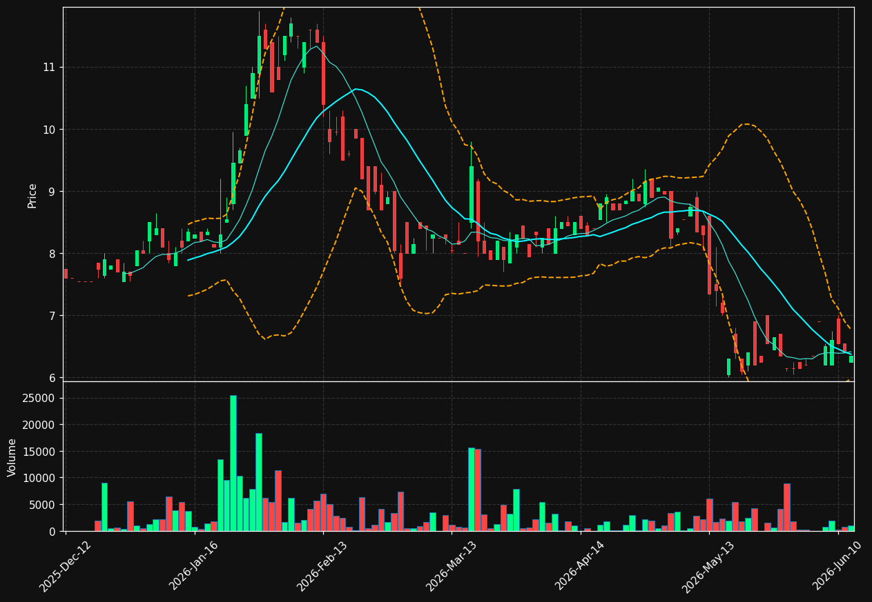Click the volume tick label 25000
The height and width of the screenshot is (602, 872).
click(39, 399)
